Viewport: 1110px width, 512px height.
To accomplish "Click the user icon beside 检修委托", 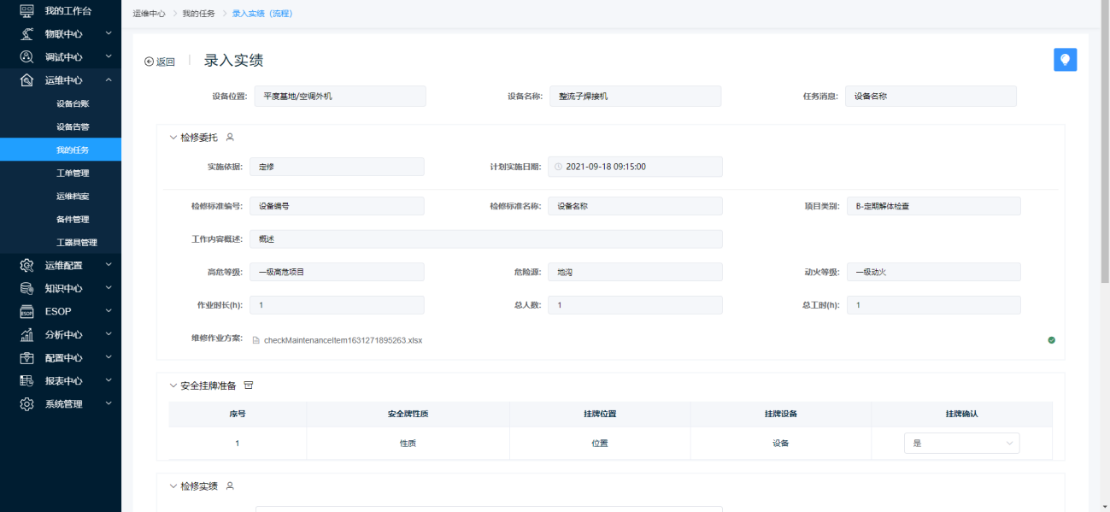I will 229,138.
